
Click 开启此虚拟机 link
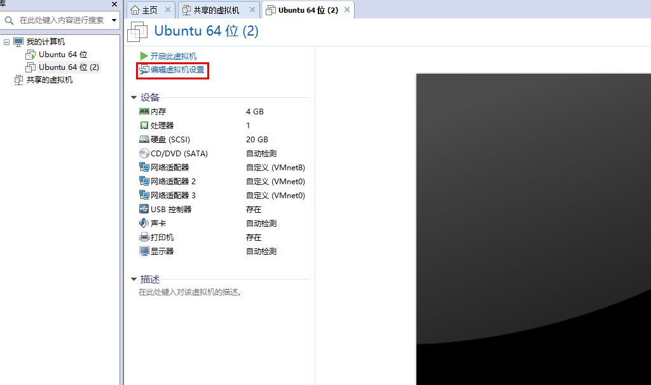click(174, 56)
